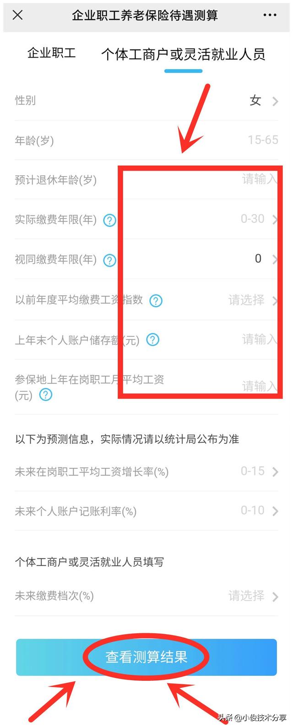Tap help icon for 以前年度平均缴费工资指数
Screen dimensions: 293x728
156,301
